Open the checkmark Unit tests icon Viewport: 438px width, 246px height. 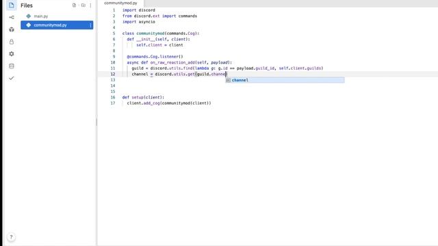(12, 78)
